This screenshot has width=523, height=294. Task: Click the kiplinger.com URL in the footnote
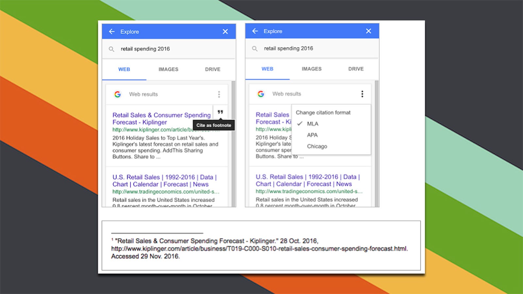click(260, 249)
